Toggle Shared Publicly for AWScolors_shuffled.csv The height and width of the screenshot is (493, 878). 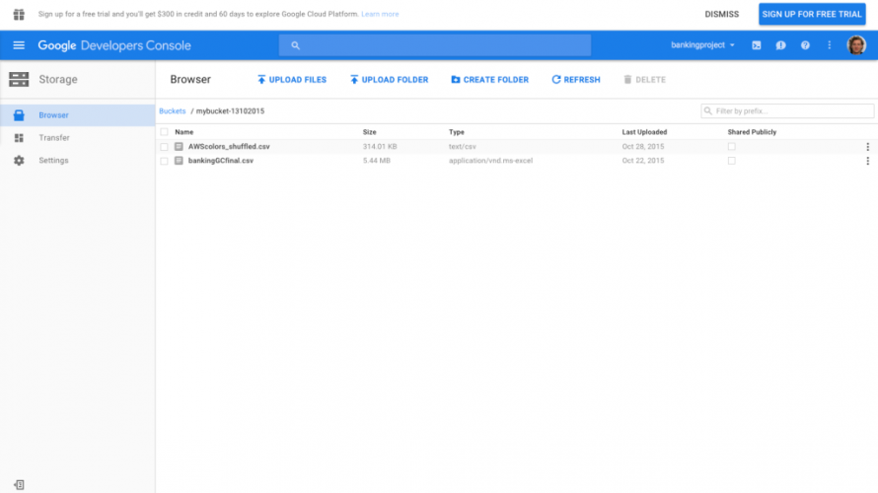click(731, 147)
